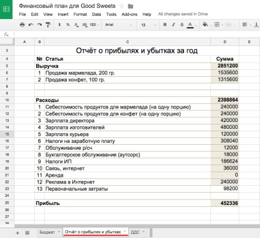This screenshot has width=260, height=238.
Task: Open the Отчёт о прибылях и убытках tab arrow
Action: [x=125, y=231]
